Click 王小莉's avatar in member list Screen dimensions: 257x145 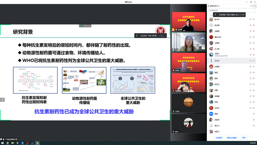(x=211, y=49)
